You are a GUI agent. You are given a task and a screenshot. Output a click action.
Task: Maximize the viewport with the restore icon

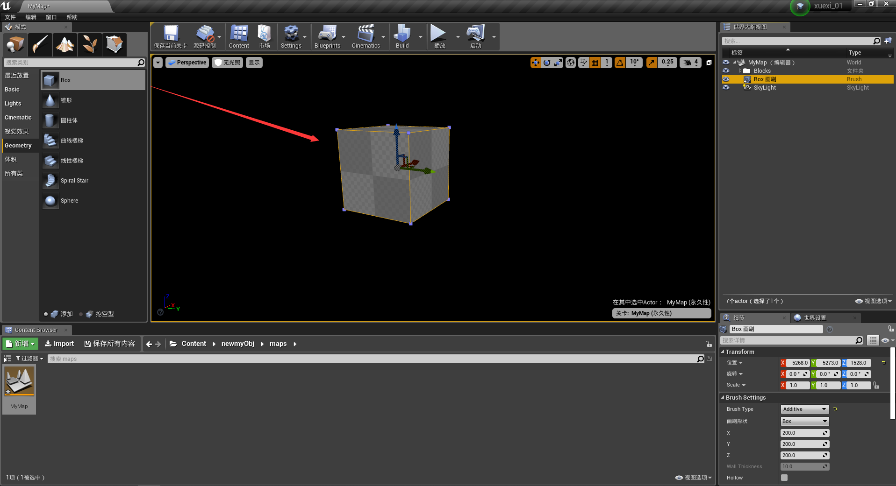pos(709,63)
